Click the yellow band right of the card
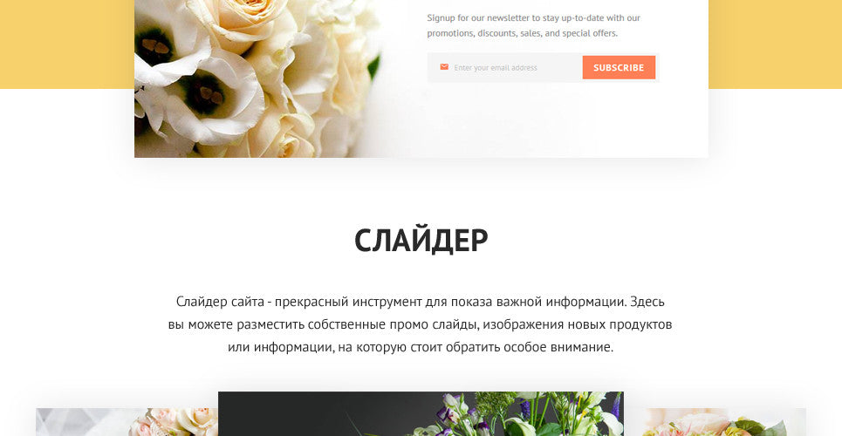The width and height of the screenshot is (842, 436). click(x=775, y=44)
